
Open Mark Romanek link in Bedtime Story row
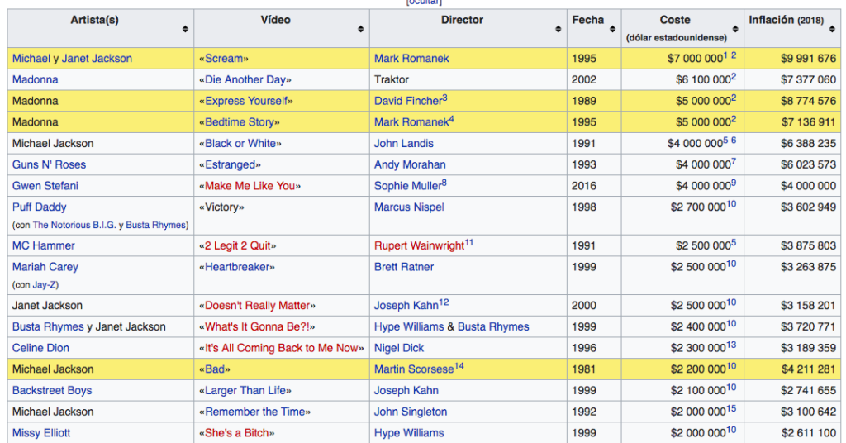click(411, 122)
